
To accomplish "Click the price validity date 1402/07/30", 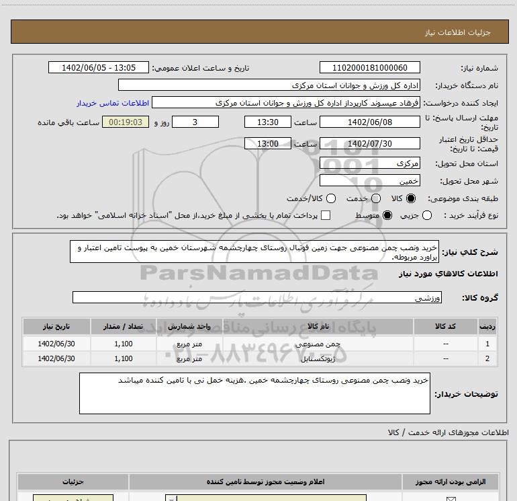I will 369,143.
